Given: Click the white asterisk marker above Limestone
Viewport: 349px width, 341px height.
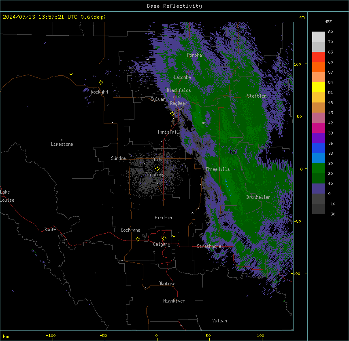Looking at the screenshot, I should click(62, 140).
